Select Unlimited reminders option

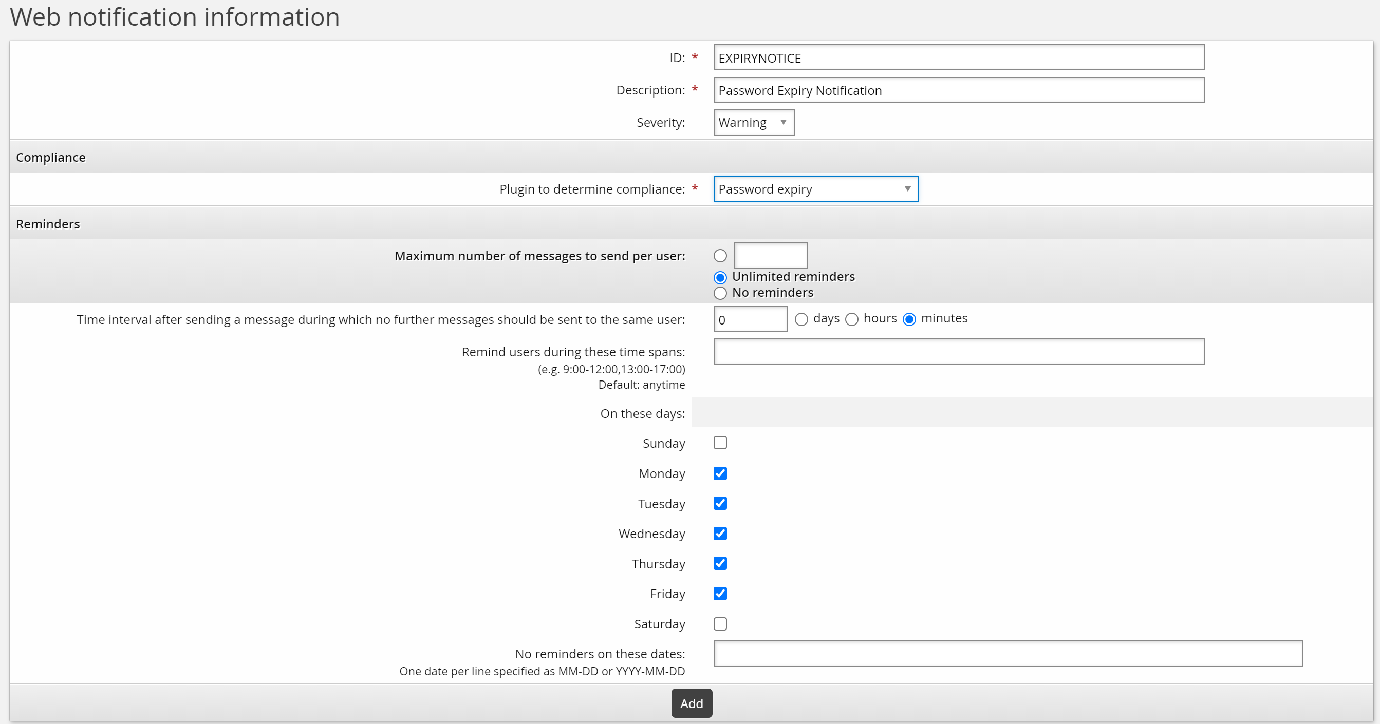click(720, 277)
